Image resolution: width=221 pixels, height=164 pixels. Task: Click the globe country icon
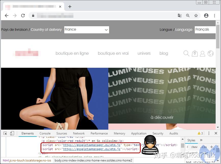pyautogui.click(x=211, y=53)
